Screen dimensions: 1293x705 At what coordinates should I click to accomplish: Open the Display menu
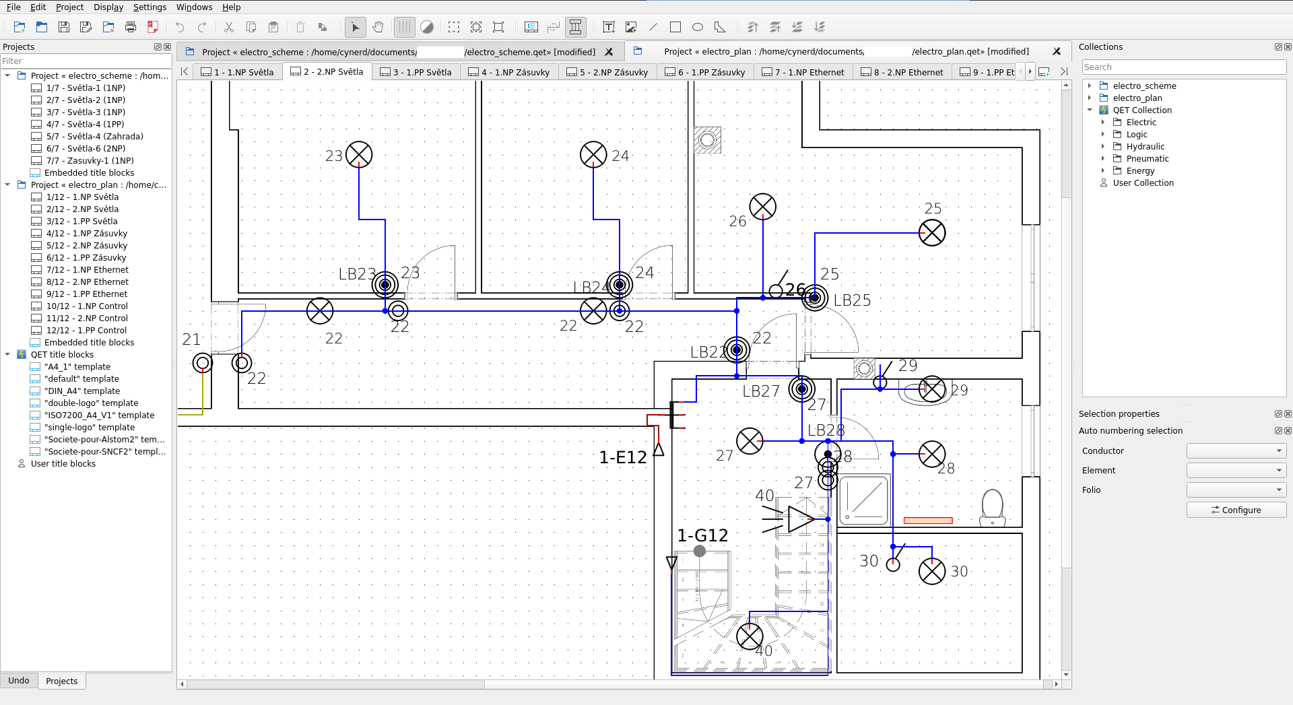tap(108, 7)
